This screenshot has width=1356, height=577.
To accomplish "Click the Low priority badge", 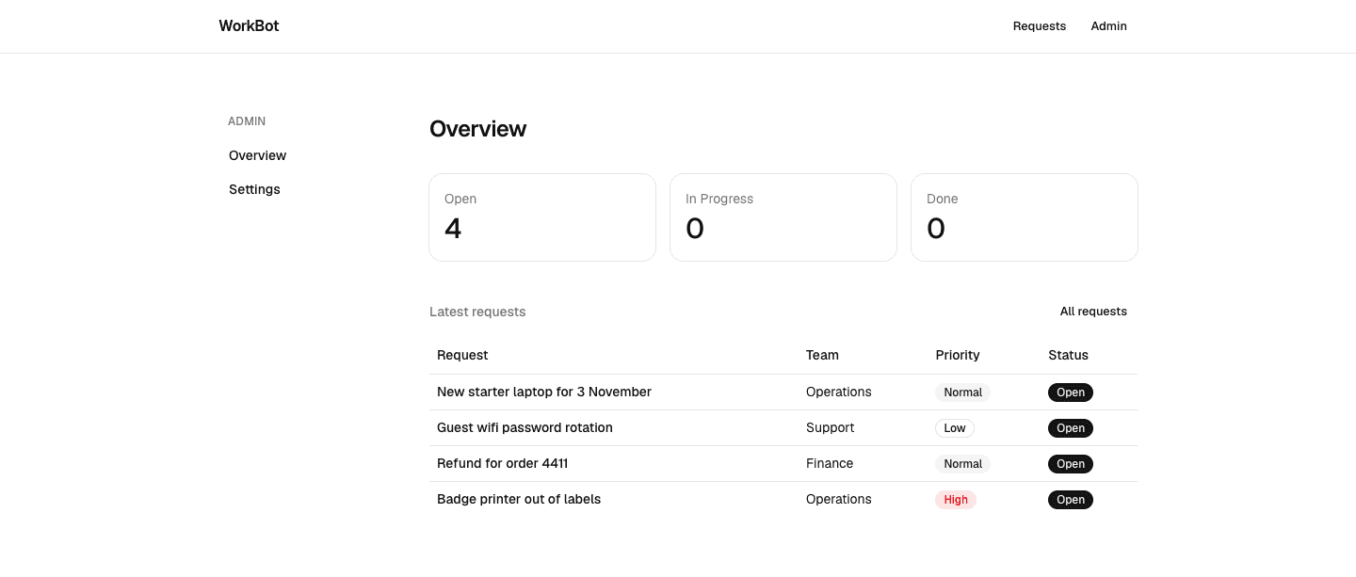I will (955, 428).
